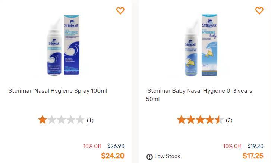View the (2) review count for Baby Hygiene
271x163 pixels.
pyautogui.click(x=229, y=120)
